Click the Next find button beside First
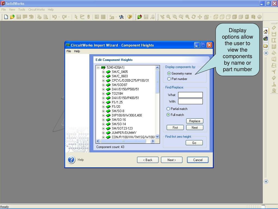The image size is (278, 209). click(x=195, y=128)
